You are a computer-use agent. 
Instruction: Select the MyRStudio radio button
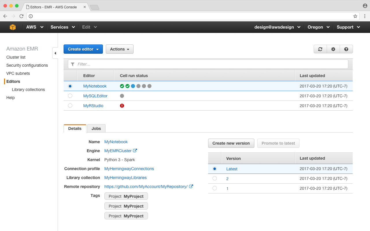pyautogui.click(x=70, y=106)
